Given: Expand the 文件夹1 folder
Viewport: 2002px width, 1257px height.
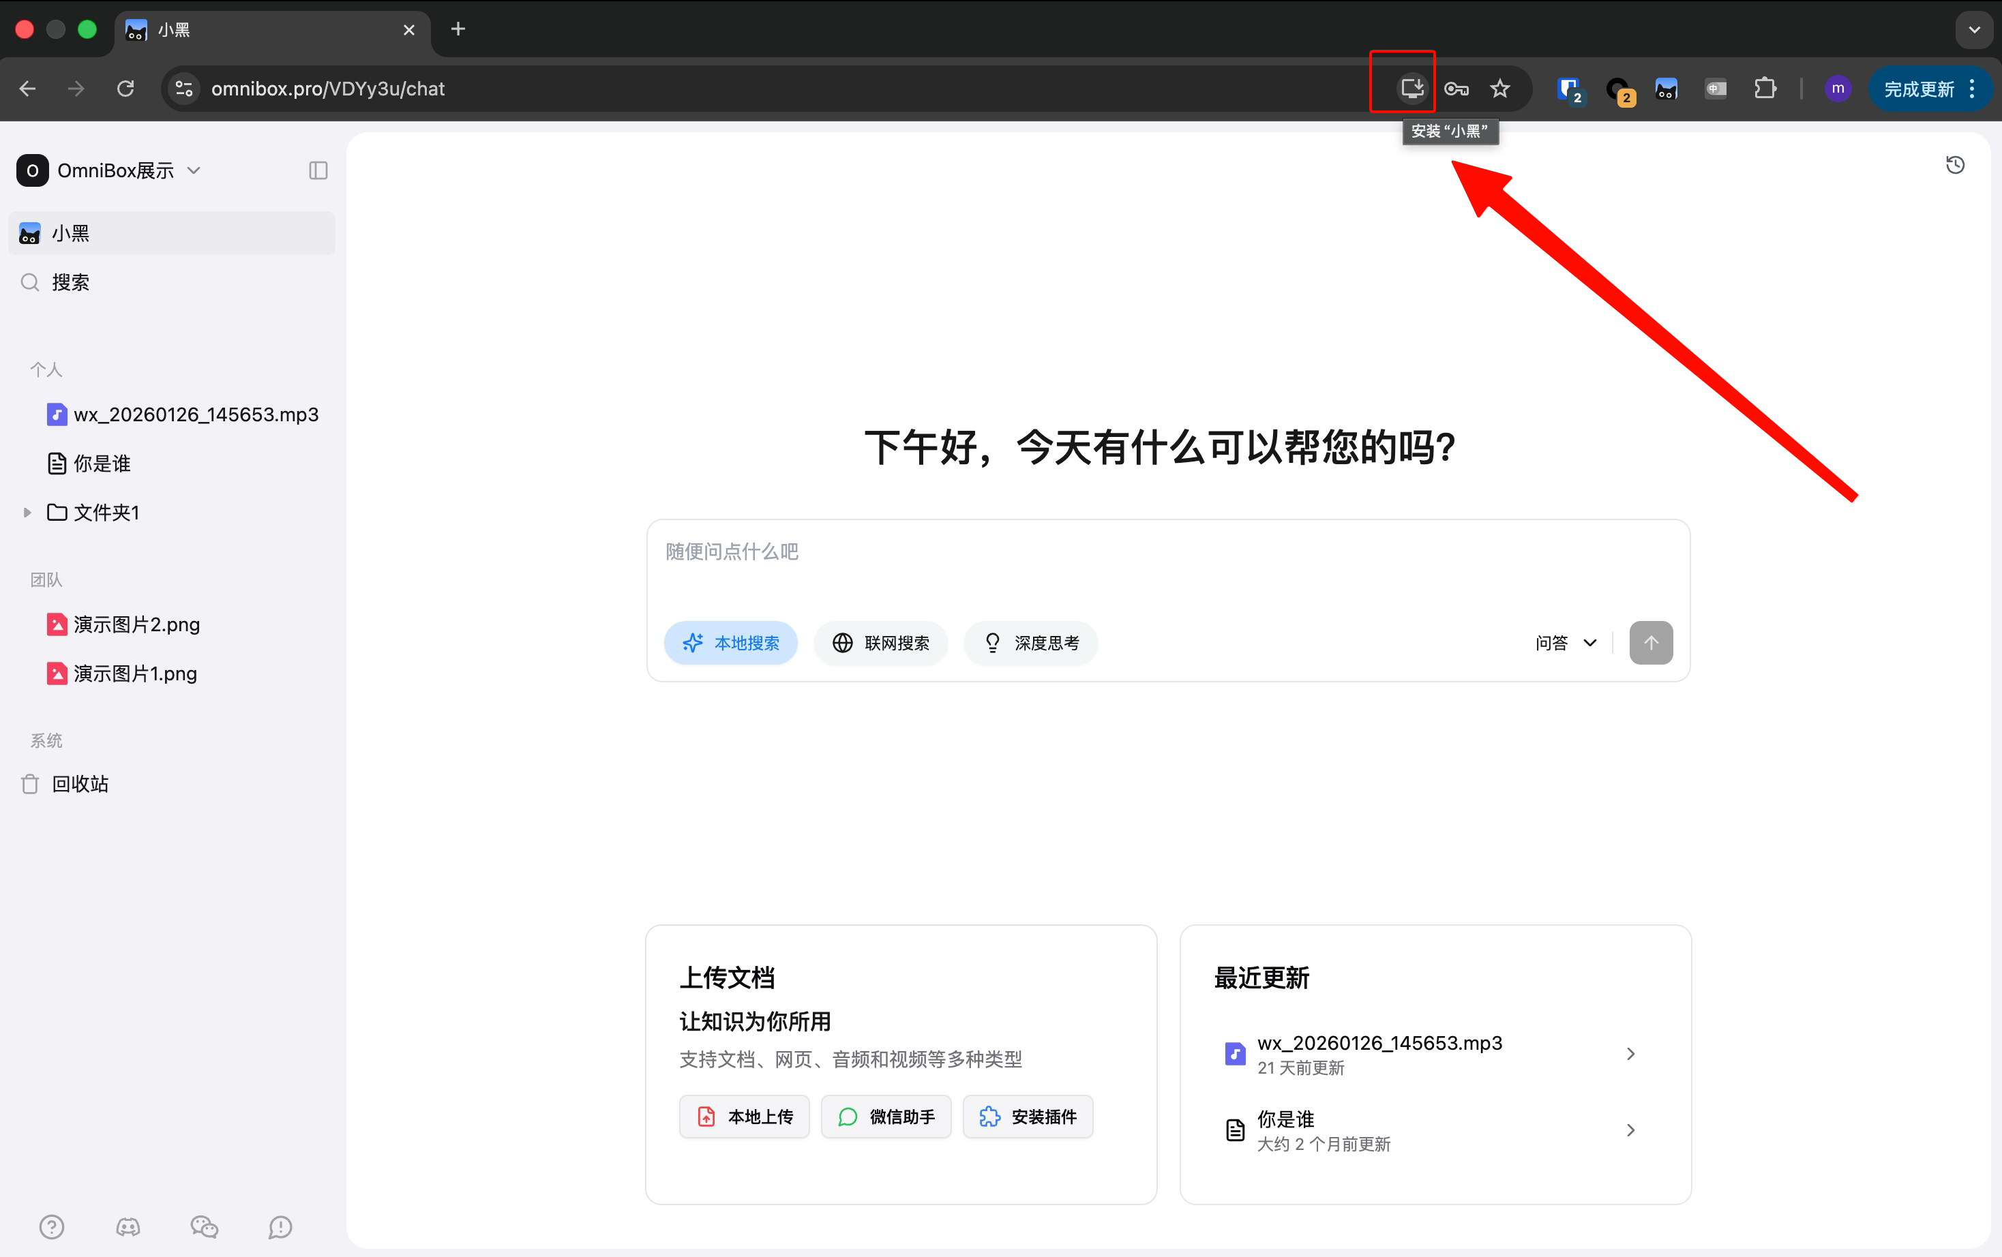Looking at the screenshot, I should pyautogui.click(x=27, y=512).
